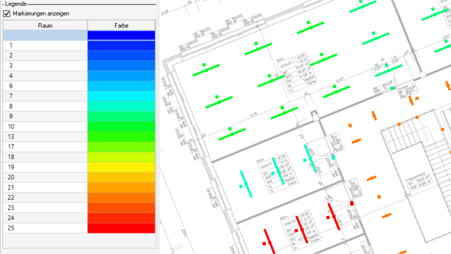
Task: Select room 13 in the legend table
Action: tap(45, 137)
